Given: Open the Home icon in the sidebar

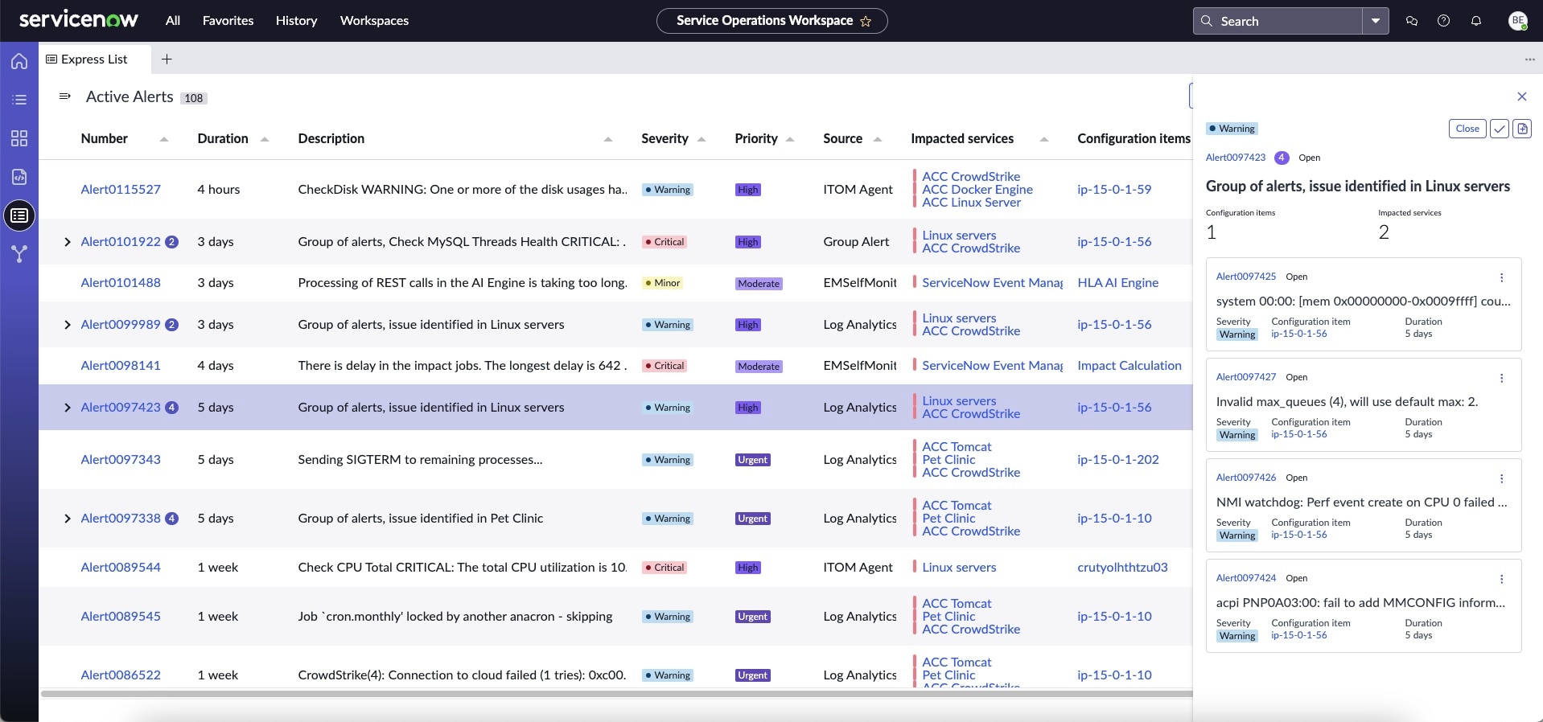Looking at the screenshot, I should pos(19,61).
